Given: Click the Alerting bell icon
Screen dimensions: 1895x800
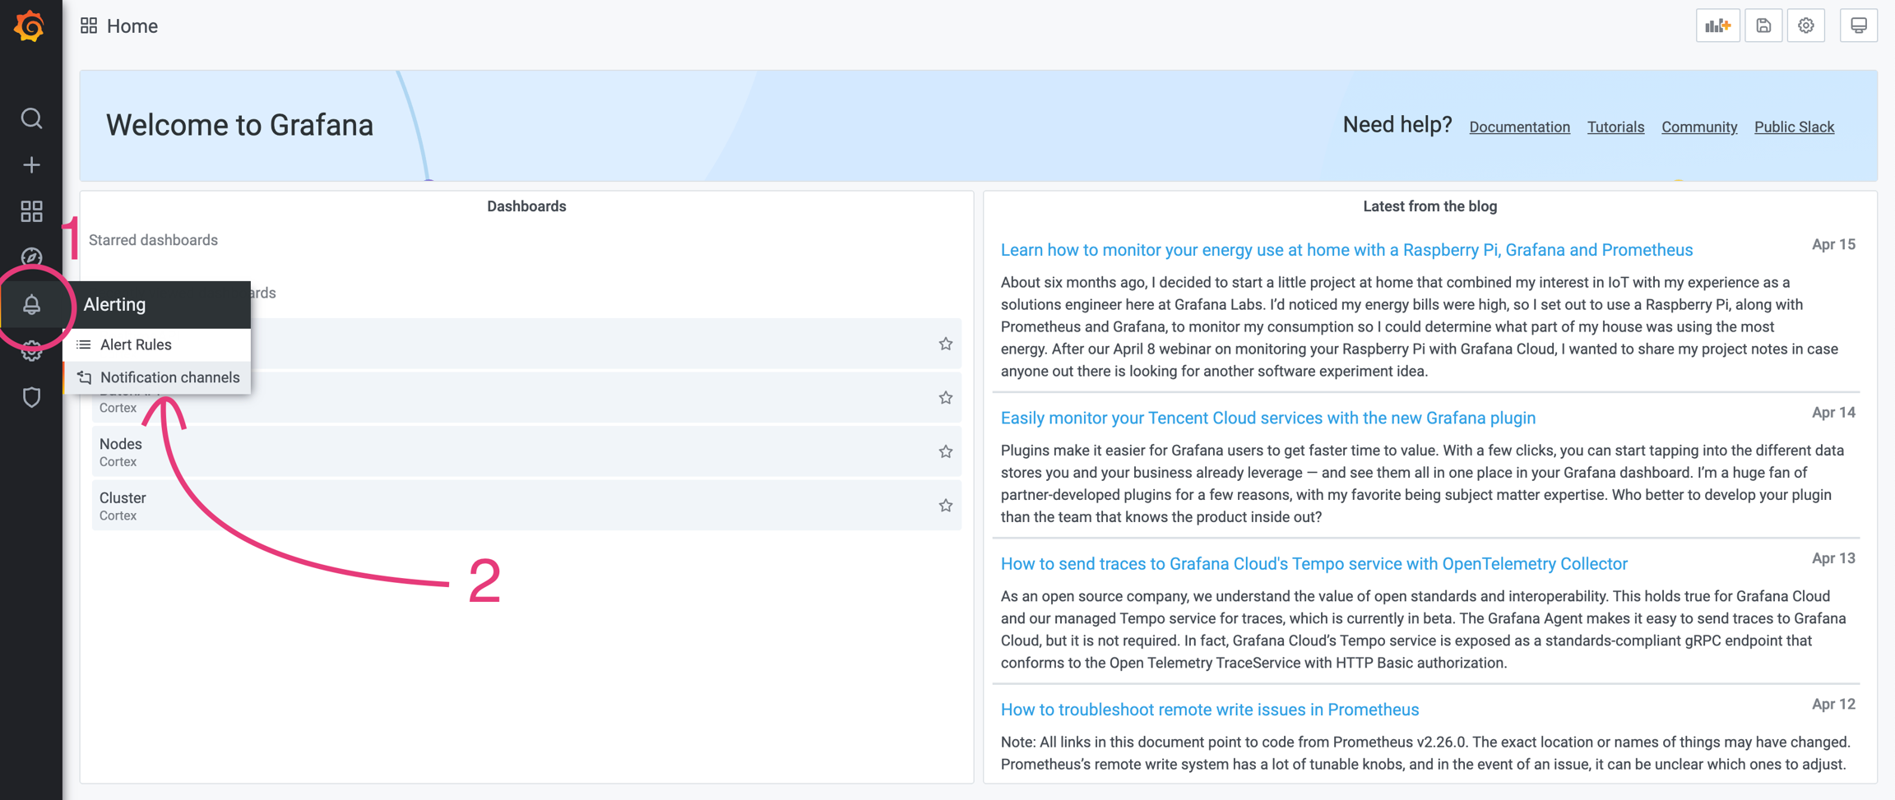Looking at the screenshot, I should point(31,304).
